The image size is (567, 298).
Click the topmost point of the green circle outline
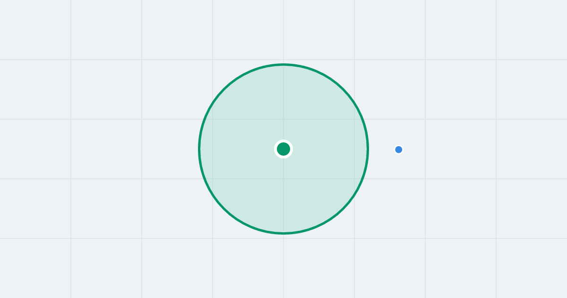[283, 64]
